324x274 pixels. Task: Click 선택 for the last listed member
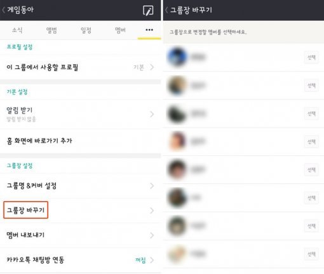(x=311, y=254)
